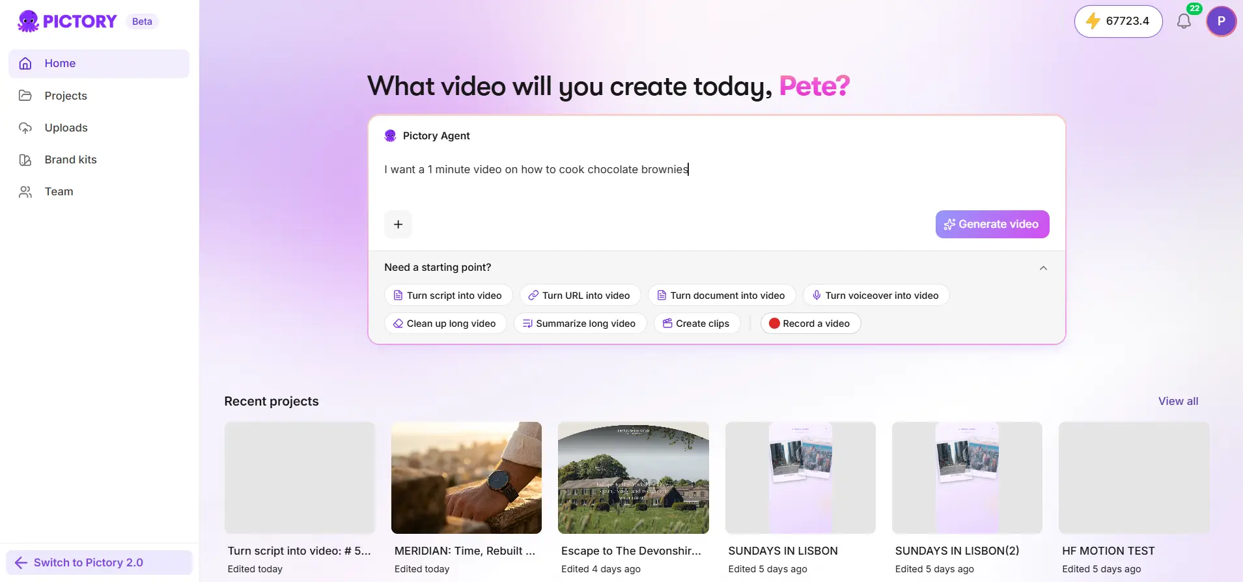Click the Uploads cloud icon
The image size is (1243, 582).
coord(25,128)
